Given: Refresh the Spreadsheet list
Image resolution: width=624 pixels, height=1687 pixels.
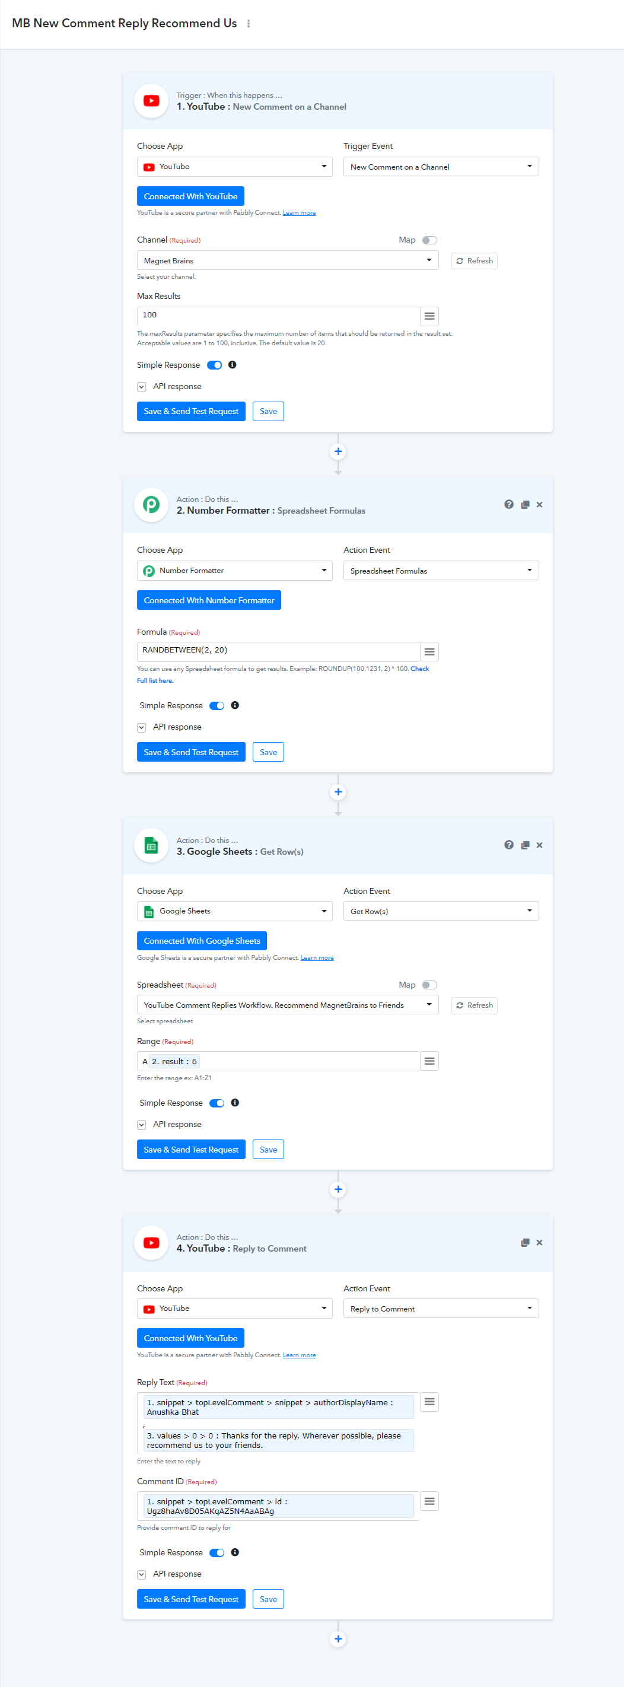Looking at the screenshot, I should (x=474, y=1006).
